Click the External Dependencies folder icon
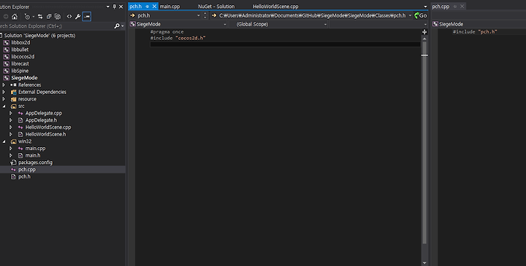Viewport: 526px width, 266px height. [13, 92]
